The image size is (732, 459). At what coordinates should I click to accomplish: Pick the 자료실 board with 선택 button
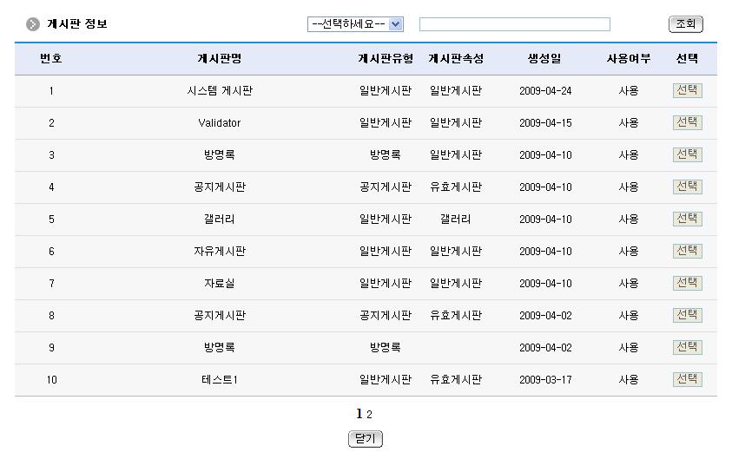687,283
